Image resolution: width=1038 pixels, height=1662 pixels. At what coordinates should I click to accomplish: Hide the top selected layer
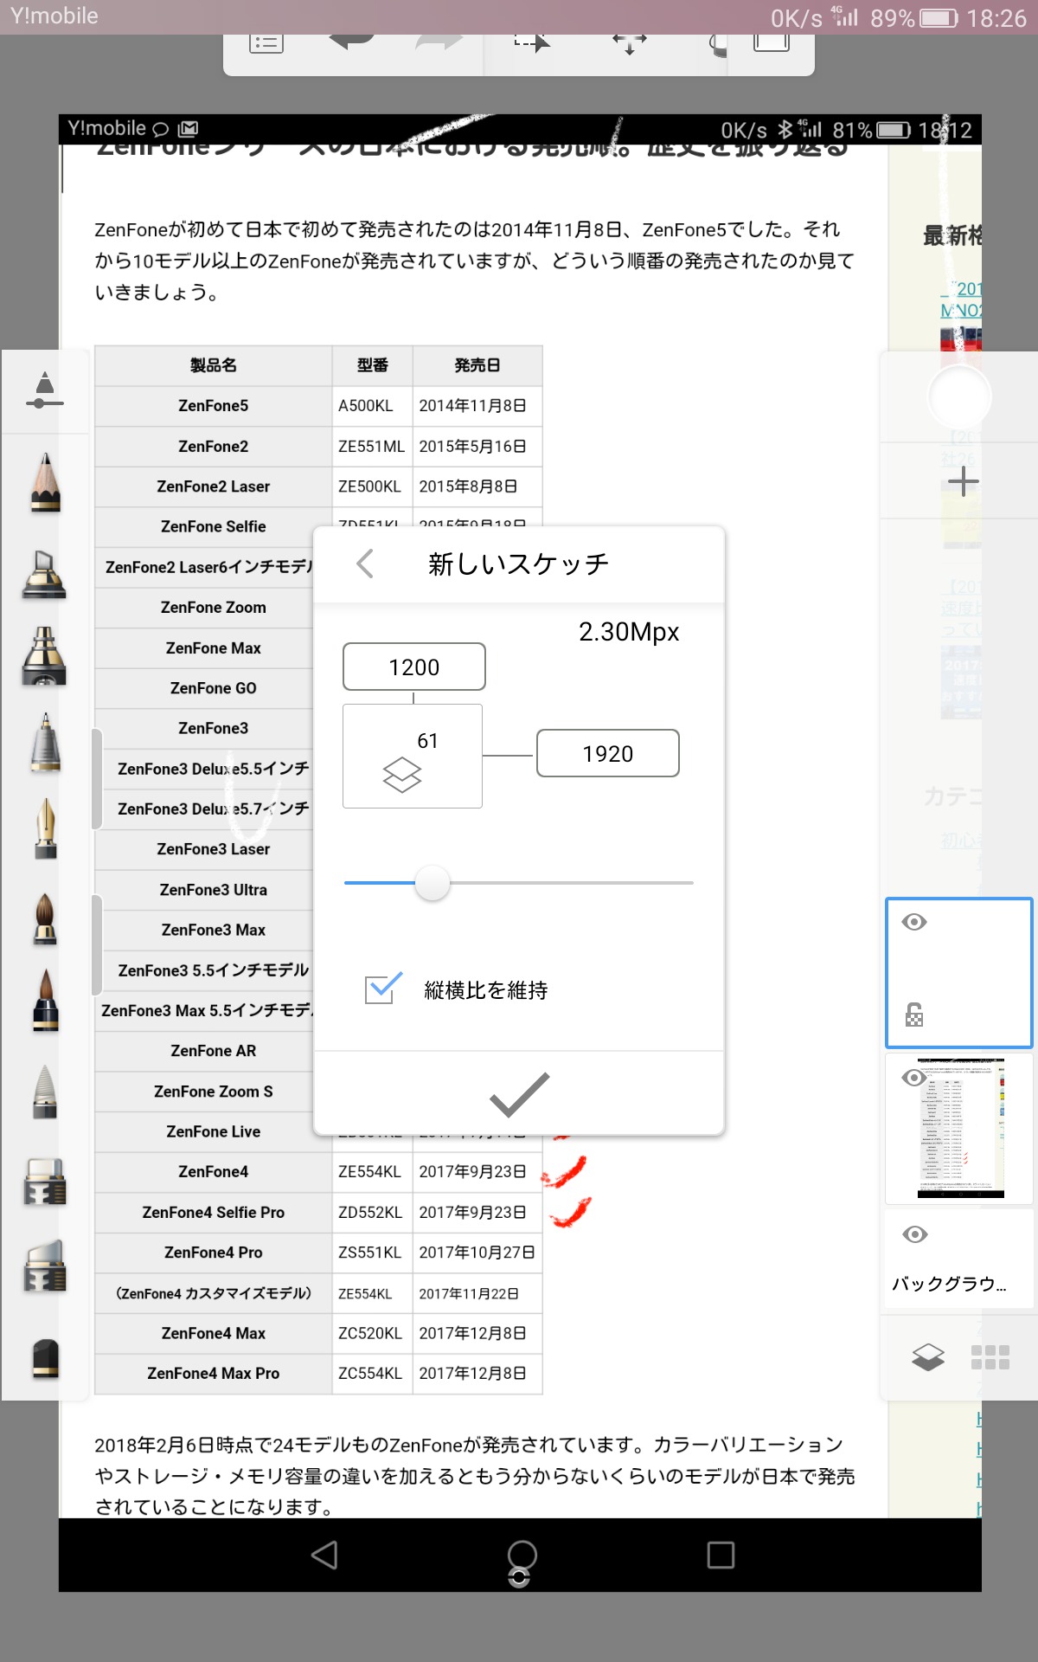click(x=914, y=922)
